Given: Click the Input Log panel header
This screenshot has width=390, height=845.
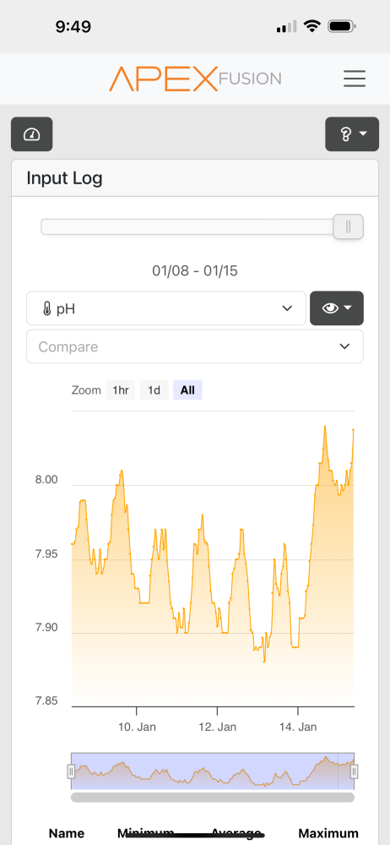Looking at the screenshot, I should (195, 178).
